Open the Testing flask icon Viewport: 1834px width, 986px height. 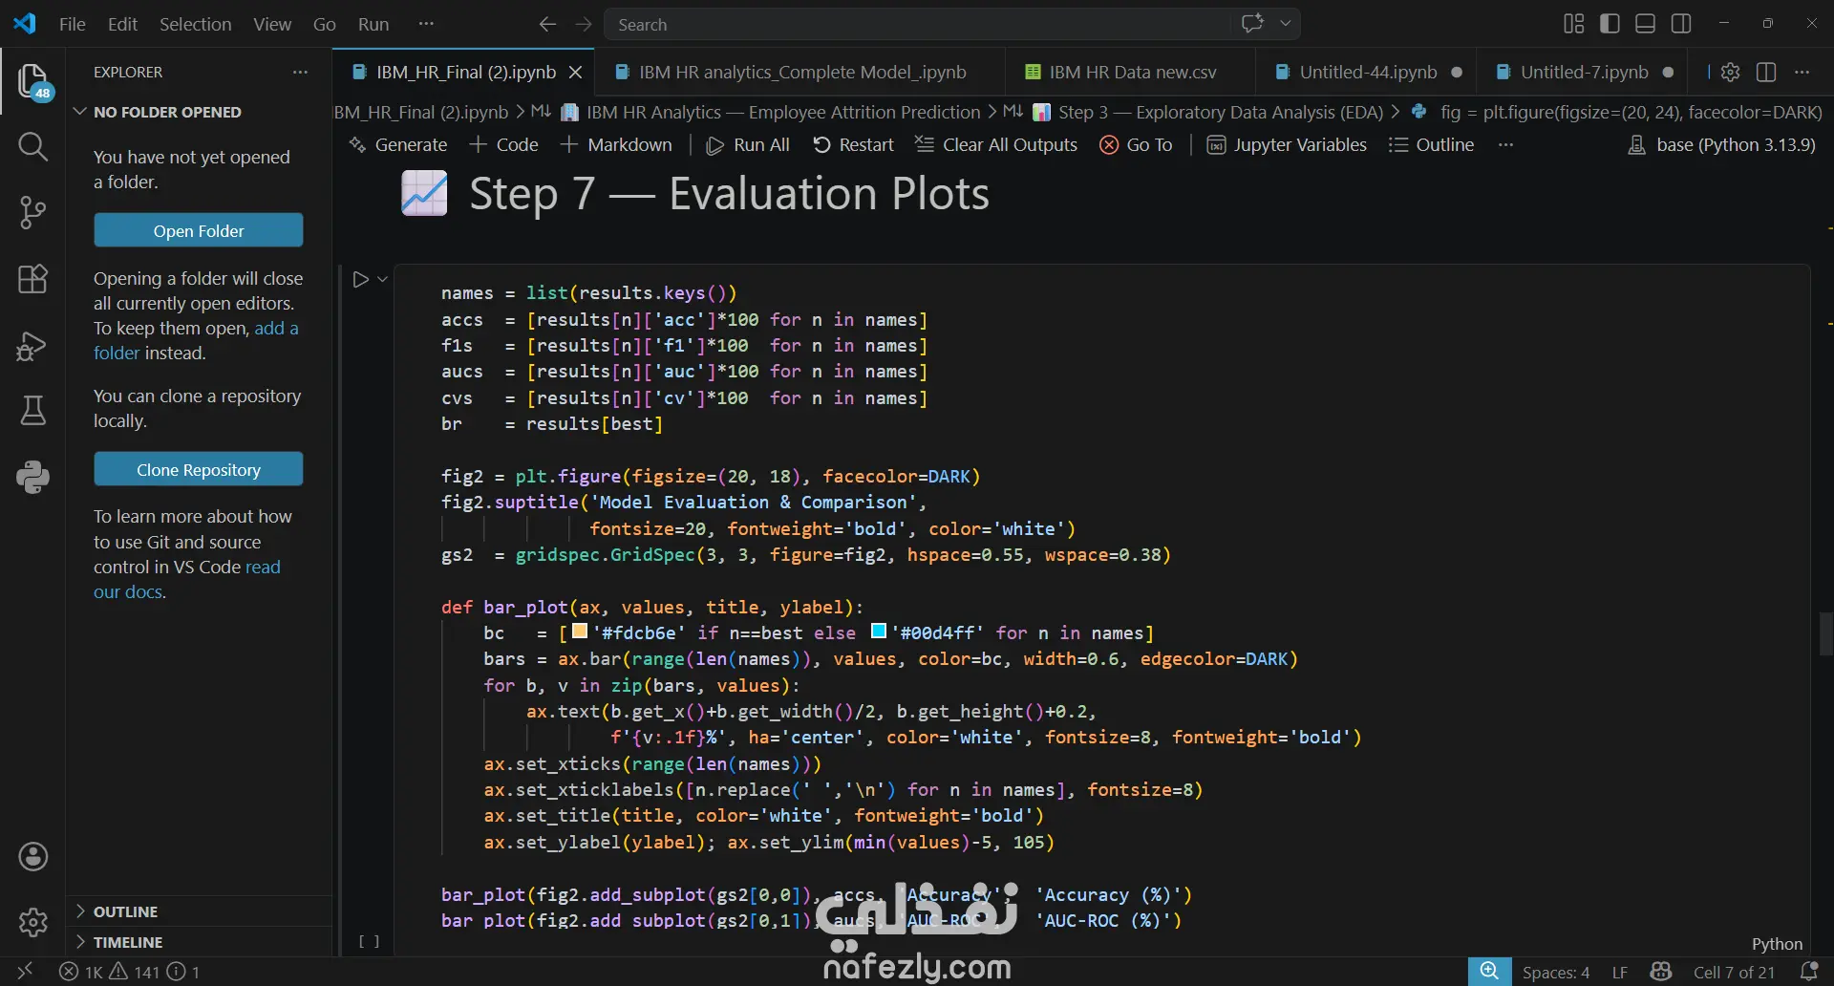pos(32,411)
